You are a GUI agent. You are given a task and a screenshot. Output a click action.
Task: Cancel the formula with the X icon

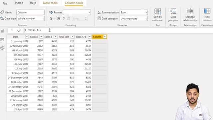click(12, 30)
